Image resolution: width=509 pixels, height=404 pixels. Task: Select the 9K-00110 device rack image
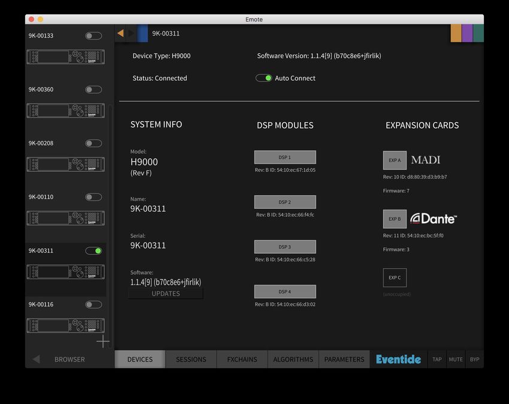66,218
